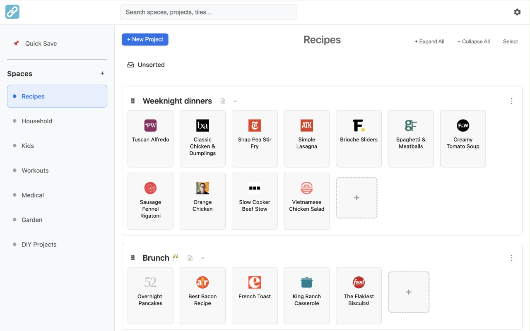Expand the Brunch chevron dropdown

pos(202,258)
